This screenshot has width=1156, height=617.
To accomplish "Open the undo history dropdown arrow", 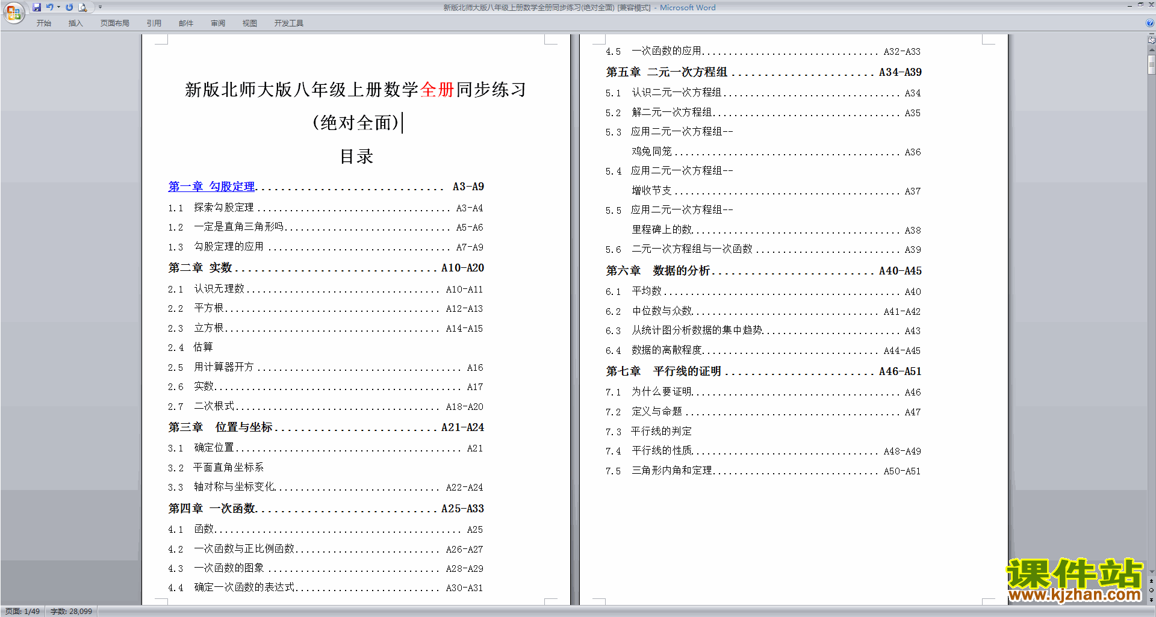I will (58, 7).
